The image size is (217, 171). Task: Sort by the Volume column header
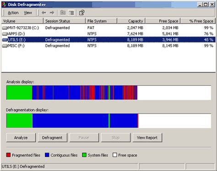coord(22,21)
